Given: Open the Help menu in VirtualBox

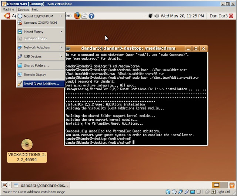Looking at the screenshot, I should (x=35, y=9).
